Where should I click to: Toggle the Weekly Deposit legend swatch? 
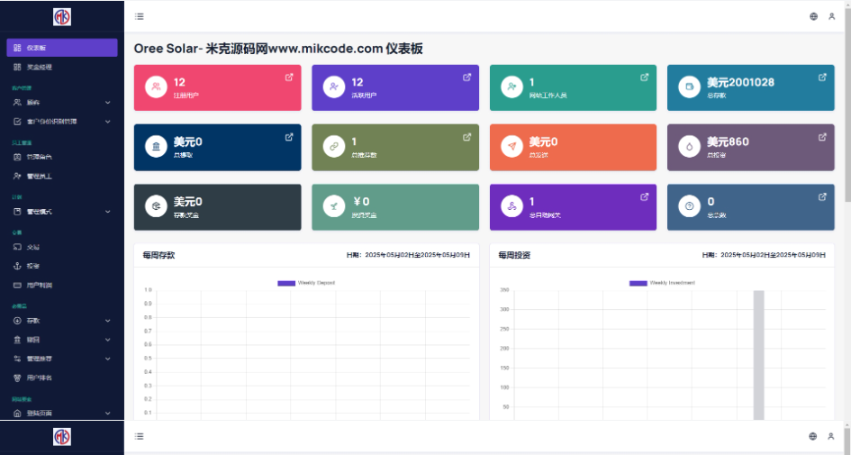[x=286, y=284]
